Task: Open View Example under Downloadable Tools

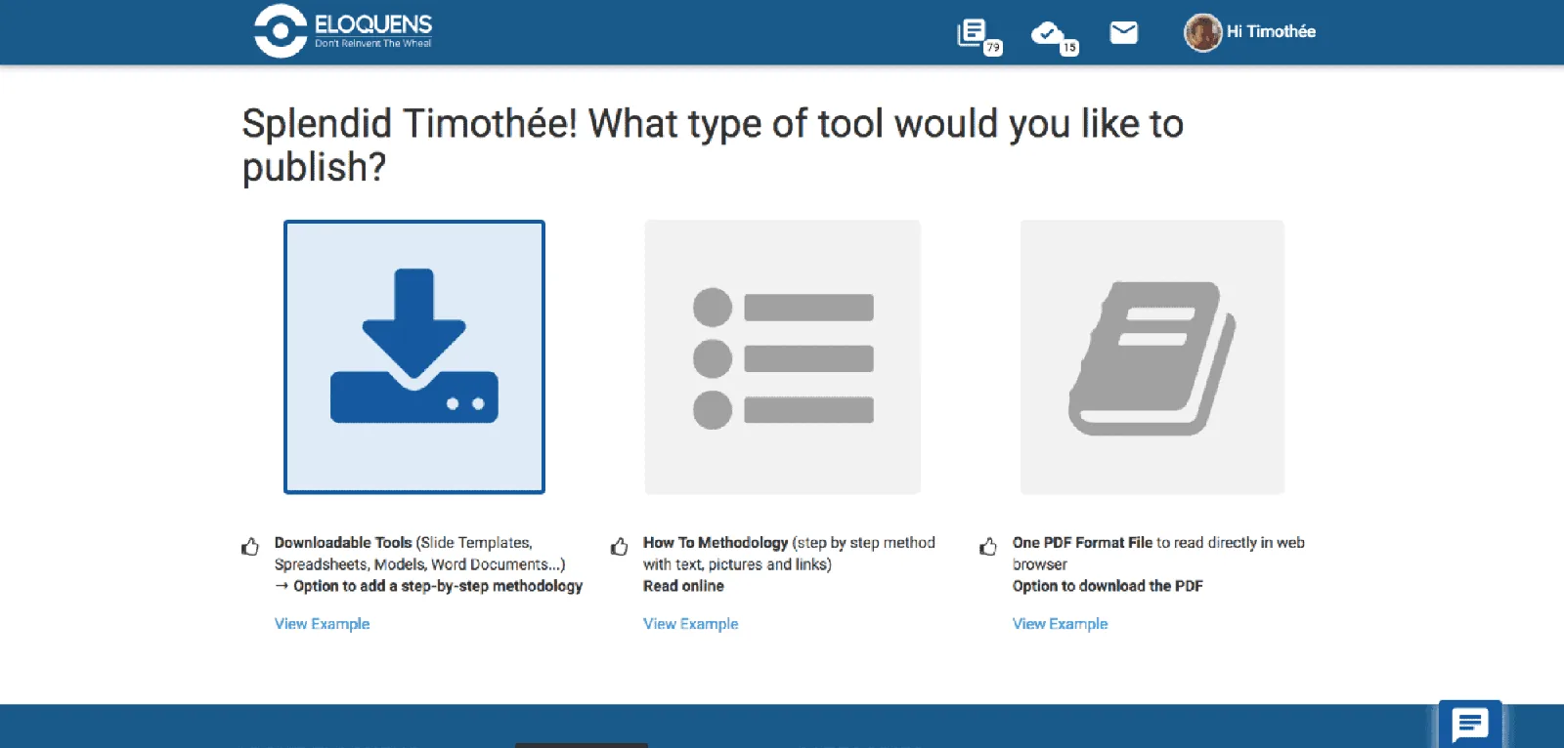Action: click(322, 624)
